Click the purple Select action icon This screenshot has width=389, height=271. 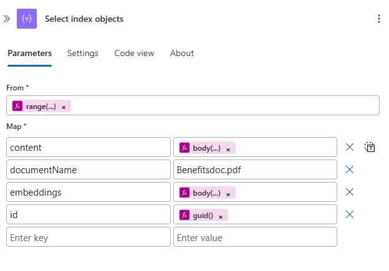(x=27, y=19)
